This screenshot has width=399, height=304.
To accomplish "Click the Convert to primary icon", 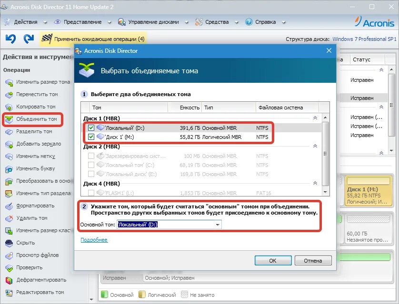I will [9, 181].
